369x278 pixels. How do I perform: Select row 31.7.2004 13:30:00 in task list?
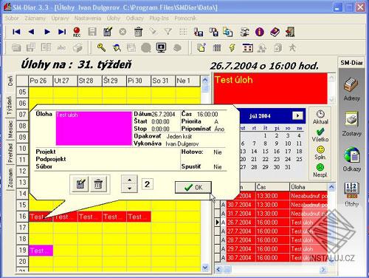point(275,214)
